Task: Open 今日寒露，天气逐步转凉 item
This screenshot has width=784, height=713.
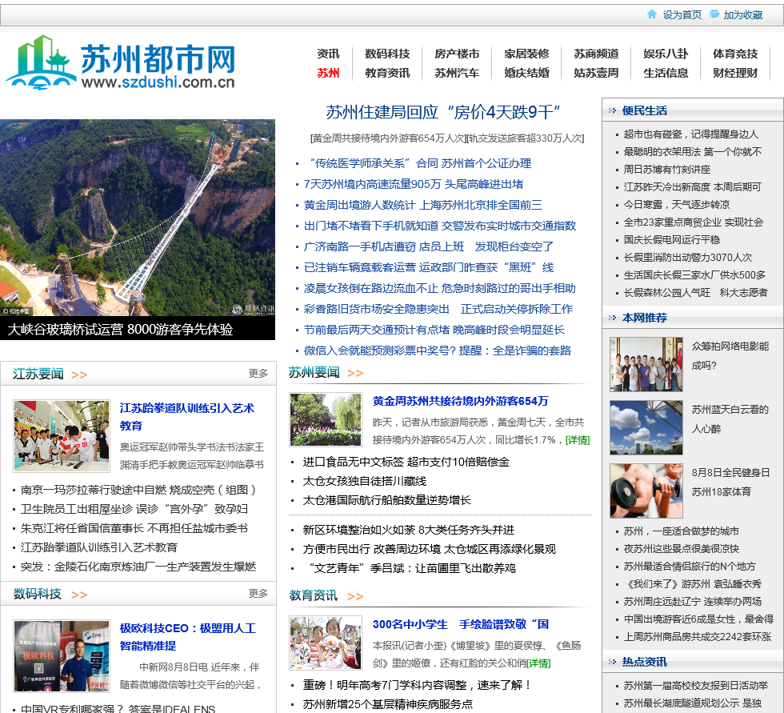Action: tap(677, 205)
